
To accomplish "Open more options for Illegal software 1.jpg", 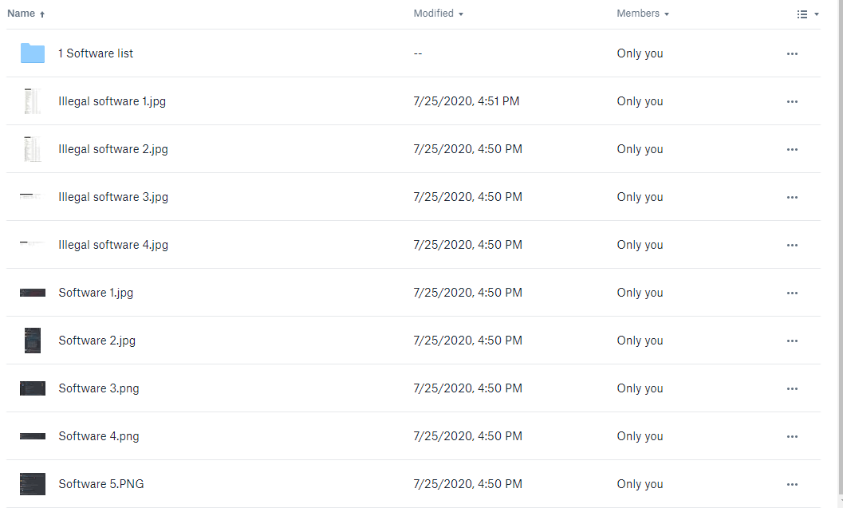I will point(792,101).
